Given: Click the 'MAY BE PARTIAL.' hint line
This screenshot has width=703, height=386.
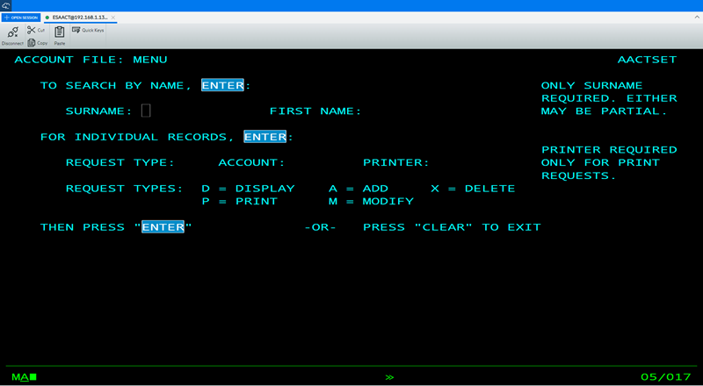Looking at the screenshot, I should [x=605, y=111].
